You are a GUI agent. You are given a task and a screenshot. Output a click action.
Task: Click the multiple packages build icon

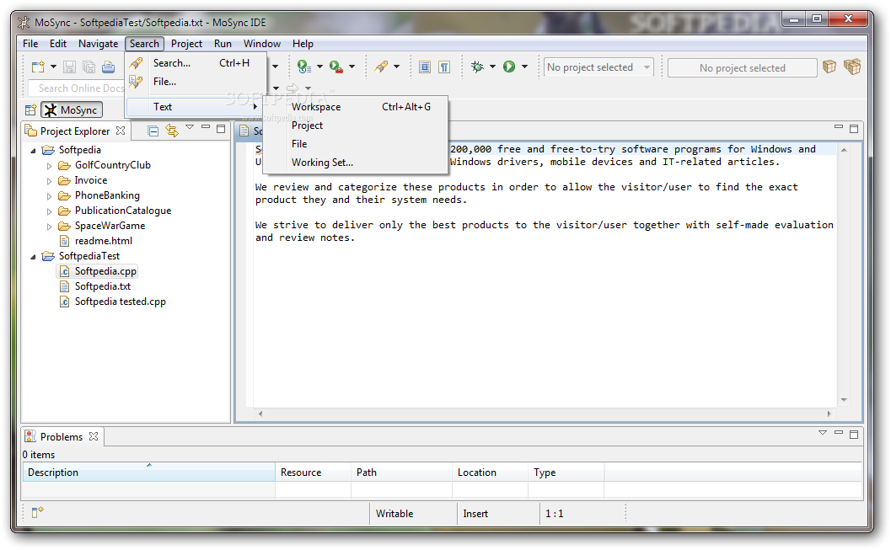click(x=851, y=67)
